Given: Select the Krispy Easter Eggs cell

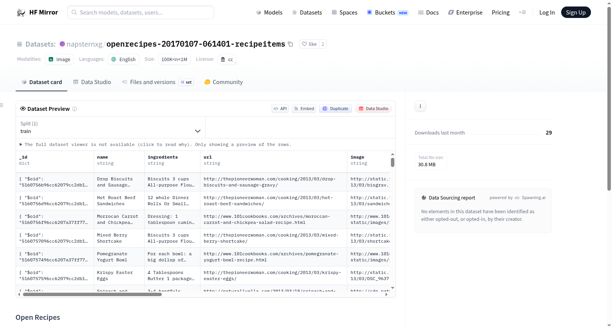Looking at the screenshot, I should (119, 276).
